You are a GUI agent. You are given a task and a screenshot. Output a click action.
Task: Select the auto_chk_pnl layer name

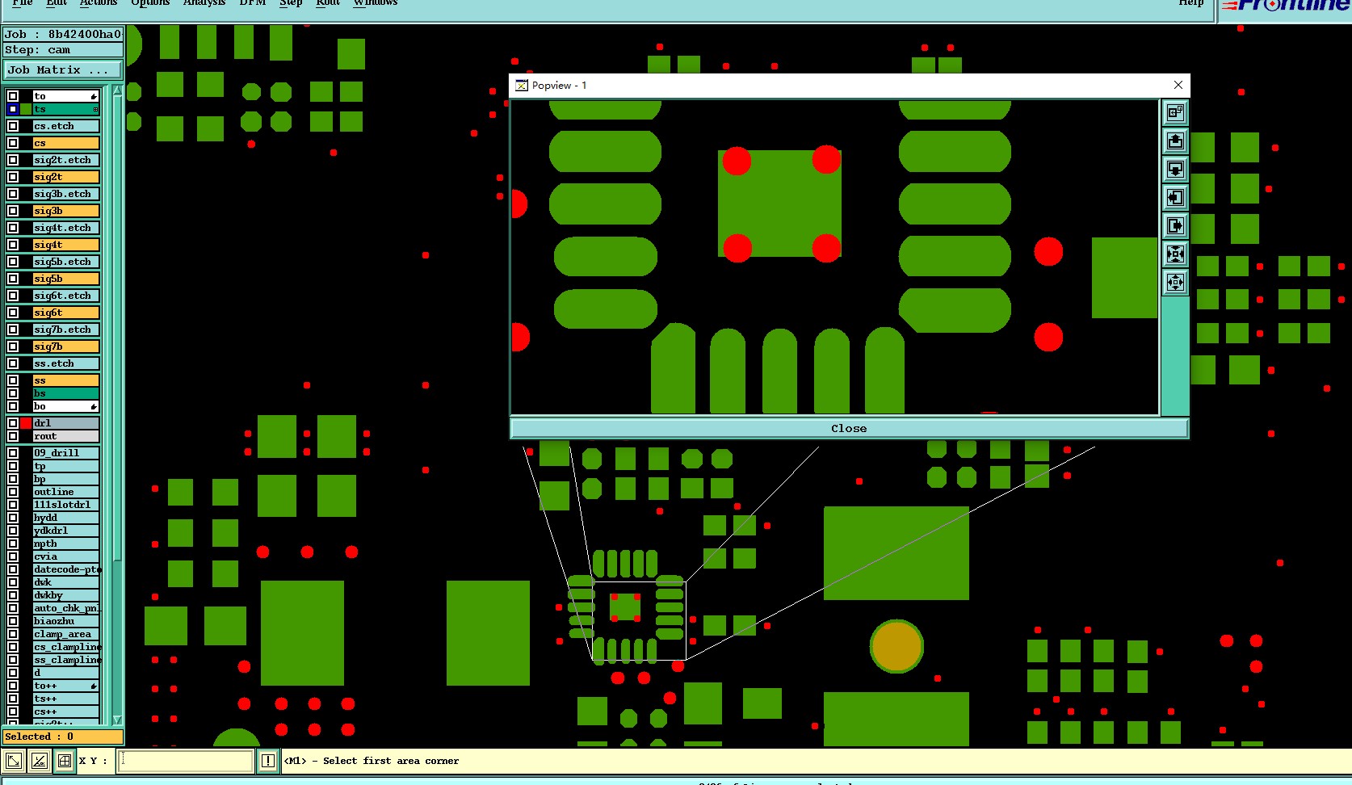tap(65, 608)
